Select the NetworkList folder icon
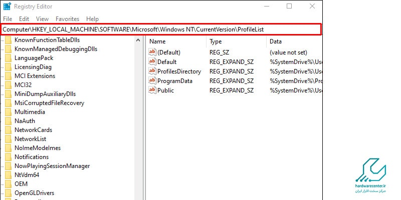 9,139
